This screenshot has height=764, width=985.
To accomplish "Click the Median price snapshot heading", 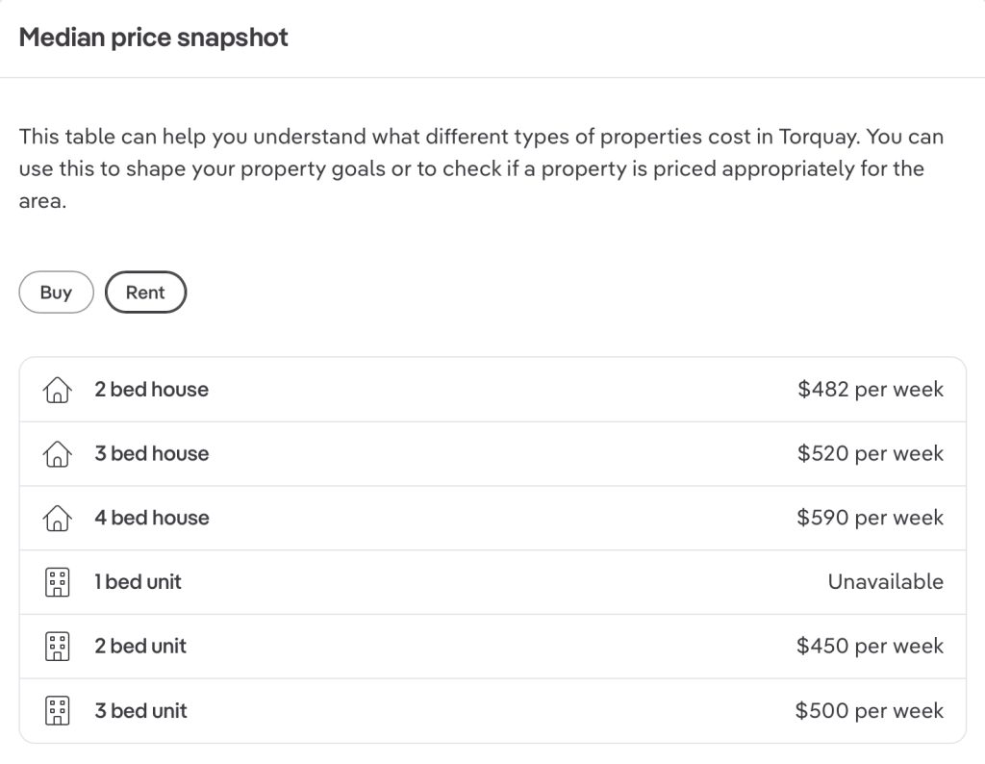I will click(x=154, y=38).
